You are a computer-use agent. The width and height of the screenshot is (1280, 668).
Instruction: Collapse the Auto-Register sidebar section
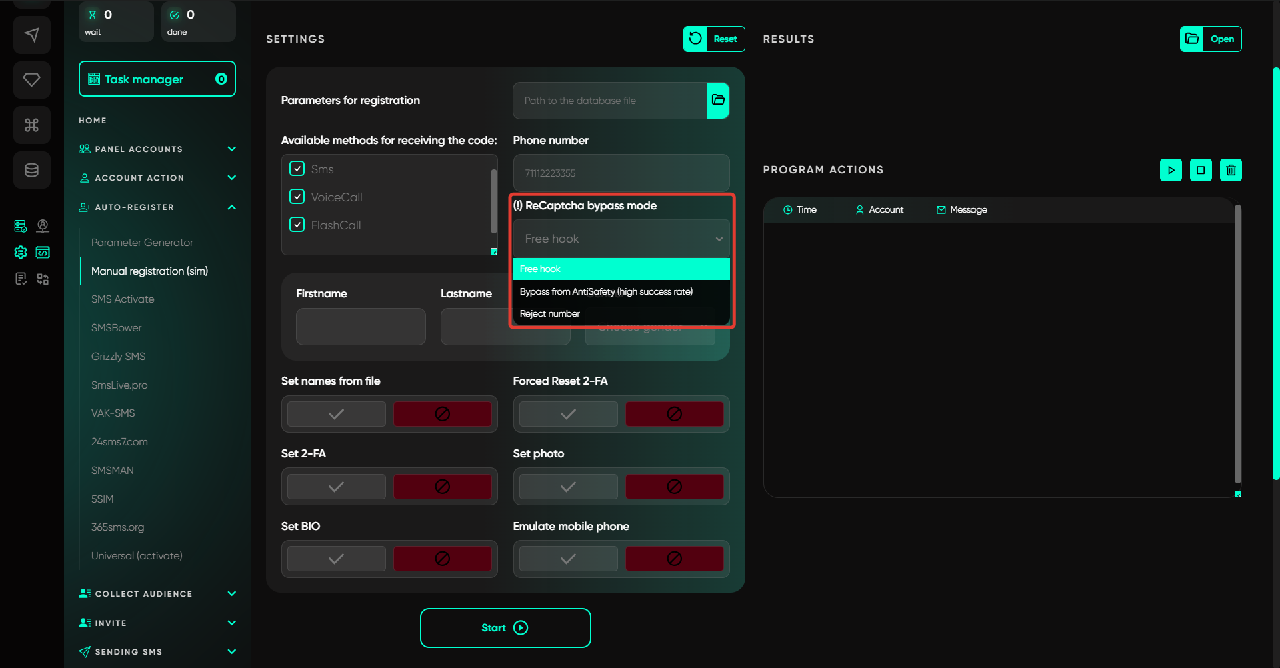point(231,207)
